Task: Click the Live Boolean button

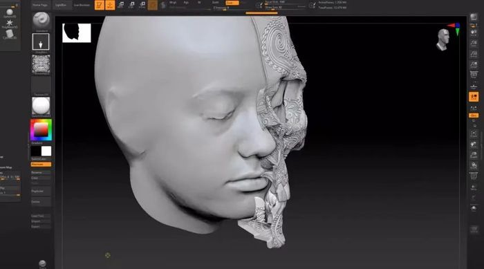Action: coord(82,6)
